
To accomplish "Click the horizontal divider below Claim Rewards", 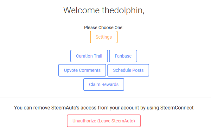I will (105, 97).
